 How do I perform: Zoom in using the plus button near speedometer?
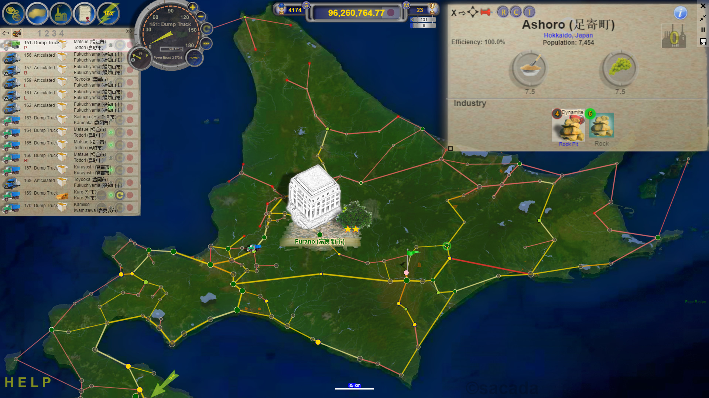tap(192, 7)
